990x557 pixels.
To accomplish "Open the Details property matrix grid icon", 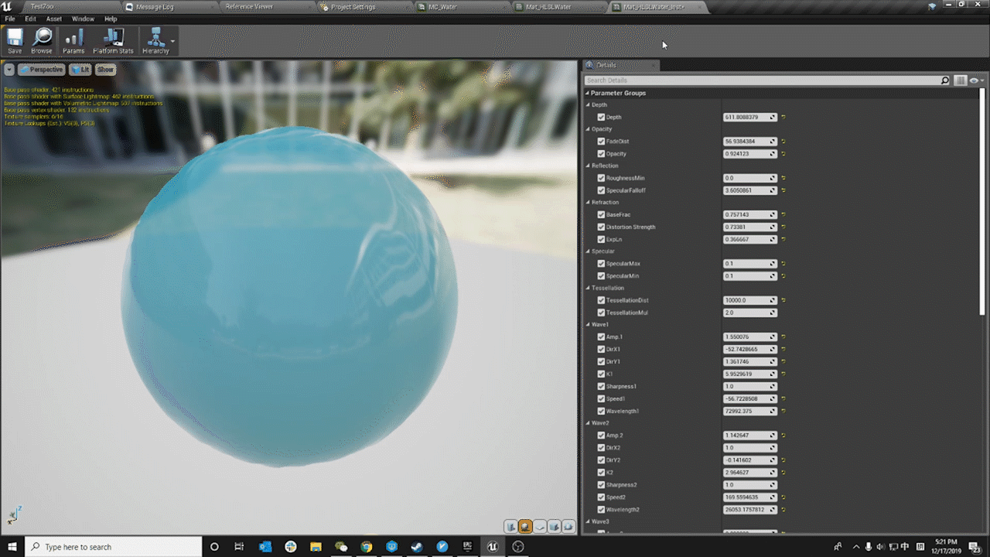I will 960,80.
